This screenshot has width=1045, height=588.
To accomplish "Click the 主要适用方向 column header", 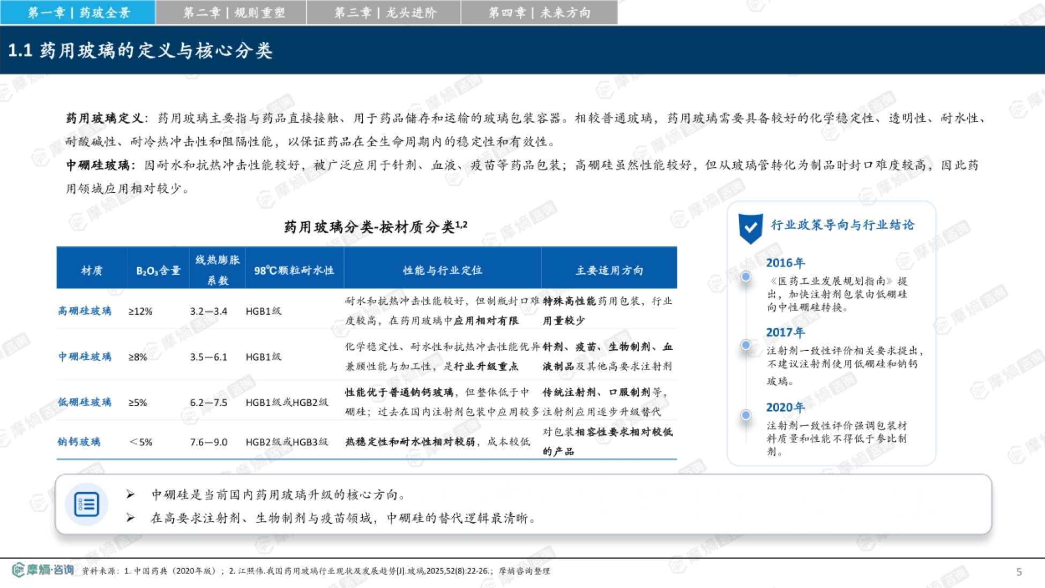I will 609,270.
